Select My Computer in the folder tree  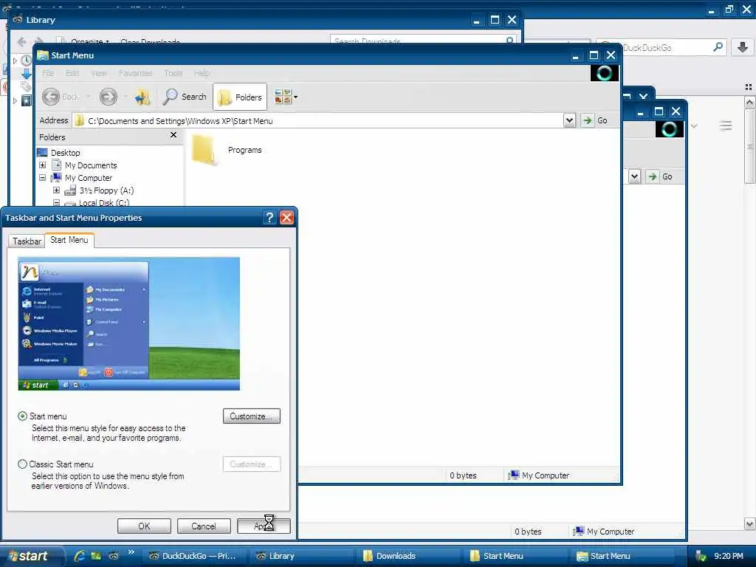click(89, 178)
